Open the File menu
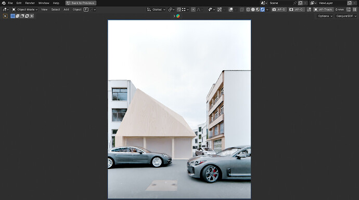This screenshot has width=359, height=200. point(10,3)
